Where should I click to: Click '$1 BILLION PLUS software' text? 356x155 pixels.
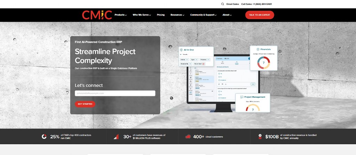pos(146,138)
